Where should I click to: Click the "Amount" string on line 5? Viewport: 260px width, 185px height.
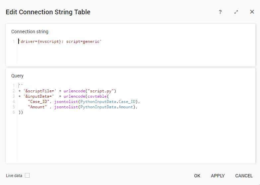coord(37,107)
